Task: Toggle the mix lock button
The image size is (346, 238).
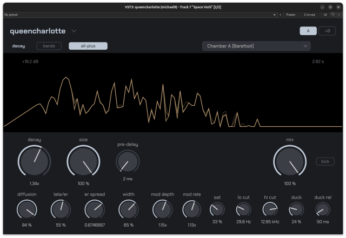Action: click(325, 161)
